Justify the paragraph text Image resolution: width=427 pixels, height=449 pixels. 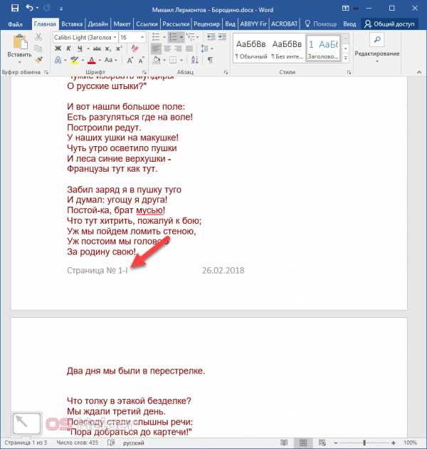189,48
